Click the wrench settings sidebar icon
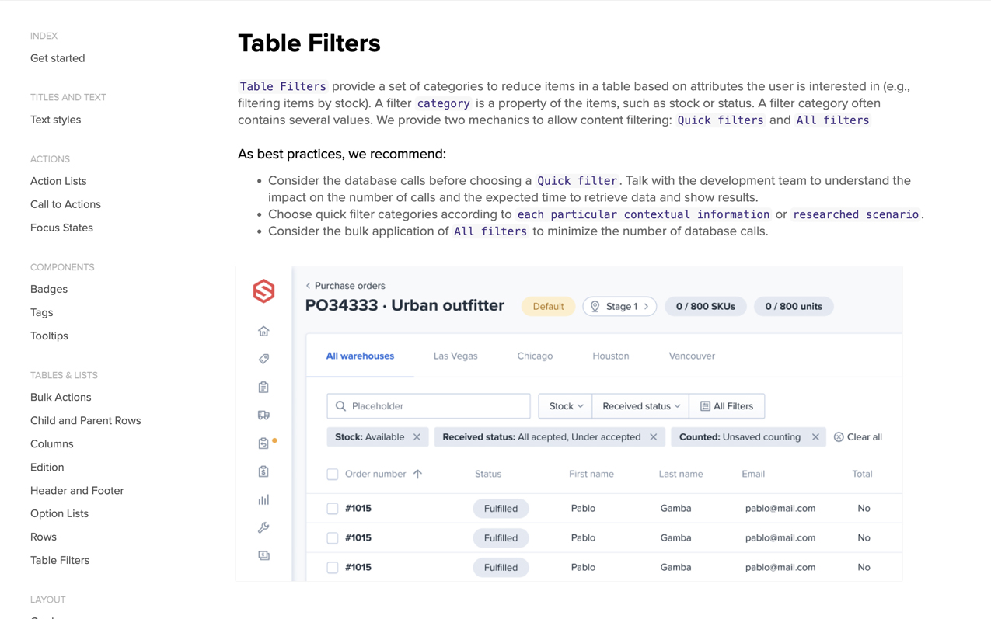 263,528
